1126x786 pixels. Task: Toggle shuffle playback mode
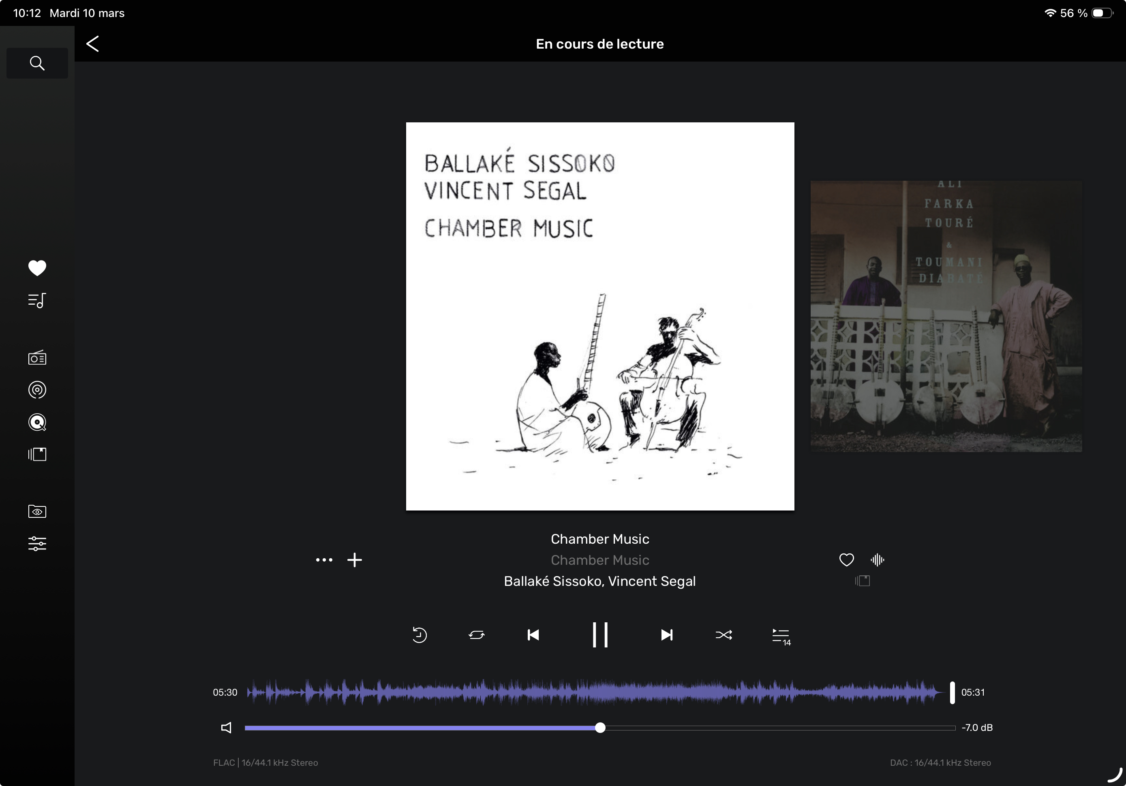[724, 635]
